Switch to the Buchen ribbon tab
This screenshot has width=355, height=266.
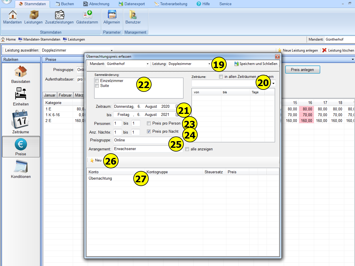(64, 4)
